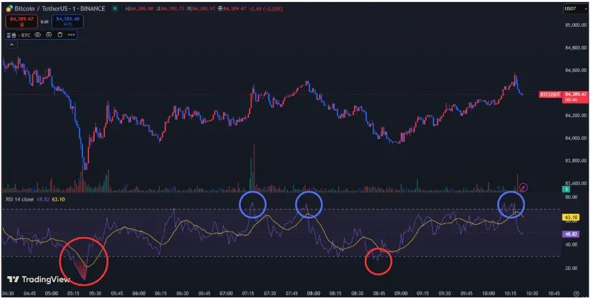
Task: Click the open price 84,386.98 in the header
Action: coord(141,9)
